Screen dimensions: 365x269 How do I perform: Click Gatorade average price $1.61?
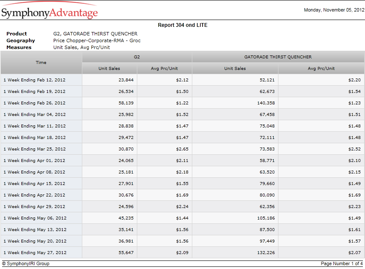(354, 230)
